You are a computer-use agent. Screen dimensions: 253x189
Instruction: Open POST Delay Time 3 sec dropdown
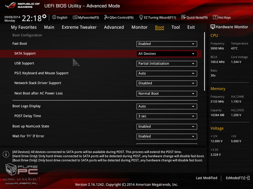pyautogui.click(x=167, y=116)
